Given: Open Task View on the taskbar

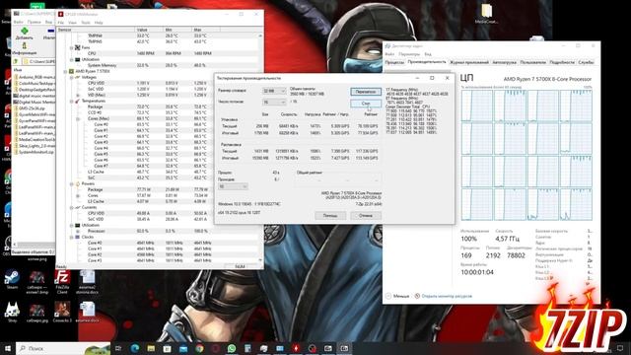Looking at the screenshot, I should pyautogui.click(x=118, y=348).
